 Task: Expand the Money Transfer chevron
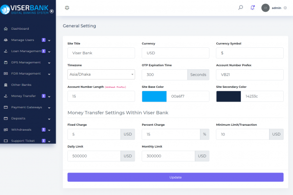point(49,97)
